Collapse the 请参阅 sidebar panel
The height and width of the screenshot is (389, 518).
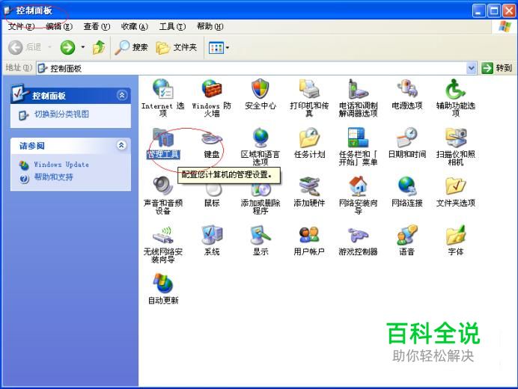[122, 145]
